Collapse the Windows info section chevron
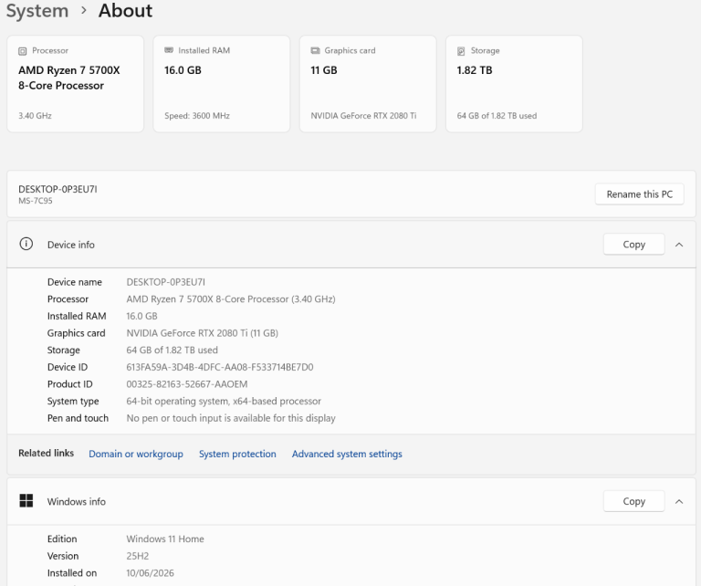 click(x=679, y=501)
